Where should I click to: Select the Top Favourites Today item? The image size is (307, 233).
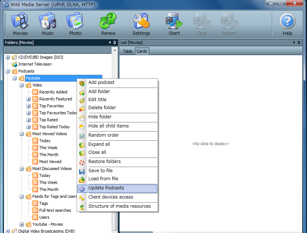click(58, 113)
